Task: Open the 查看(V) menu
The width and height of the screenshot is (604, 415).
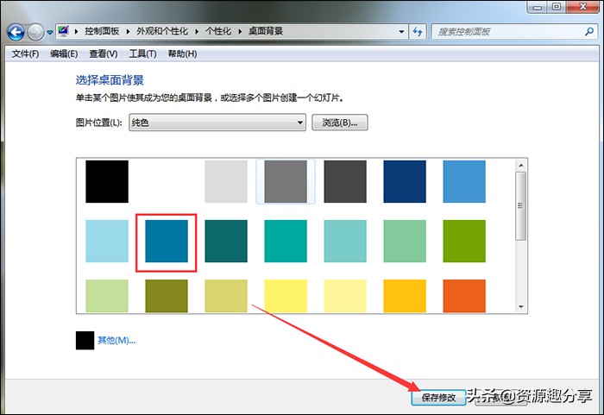Action: 104,53
